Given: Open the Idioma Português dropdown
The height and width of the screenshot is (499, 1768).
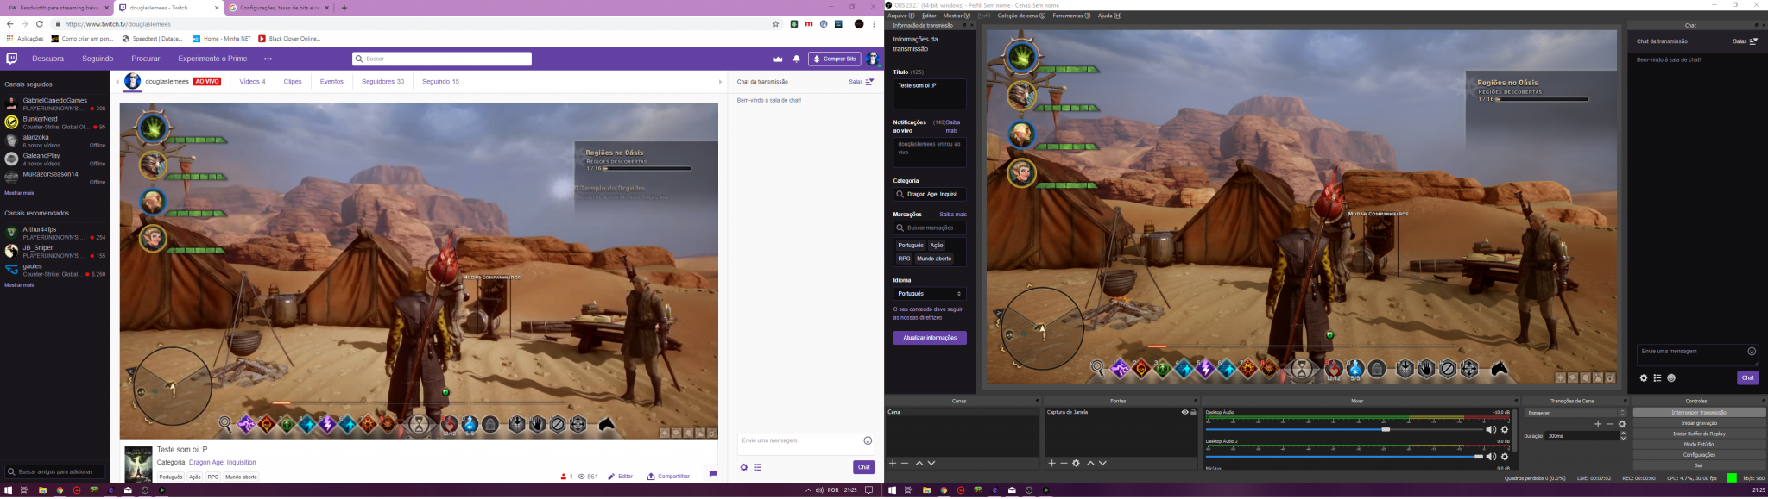Looking at the screenshot, I should point(930,294).
